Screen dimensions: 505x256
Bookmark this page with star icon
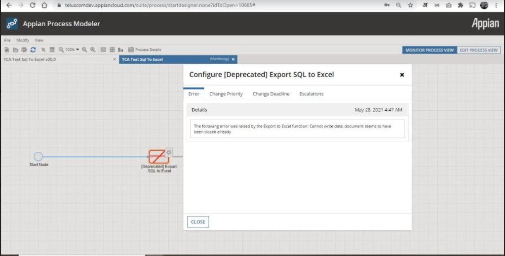(410, 5)
